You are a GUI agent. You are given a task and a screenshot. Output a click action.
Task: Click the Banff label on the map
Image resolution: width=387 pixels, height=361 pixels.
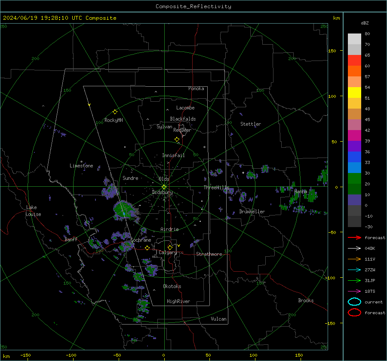click(x=71, y=240)
